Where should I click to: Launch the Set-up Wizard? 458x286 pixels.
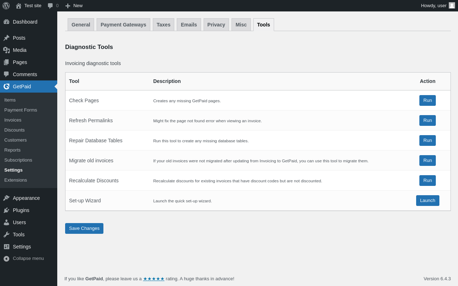[427, 201]
